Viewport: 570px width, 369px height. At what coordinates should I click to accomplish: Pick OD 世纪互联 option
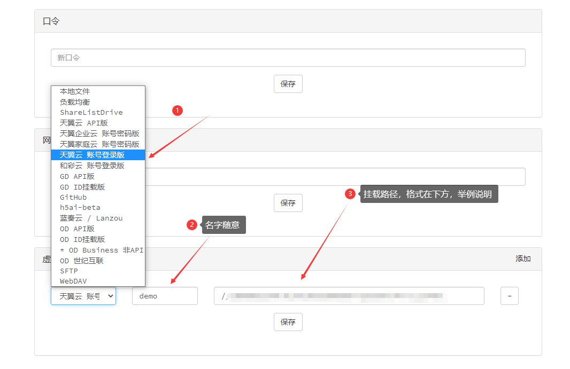click(x=98, y=261)
